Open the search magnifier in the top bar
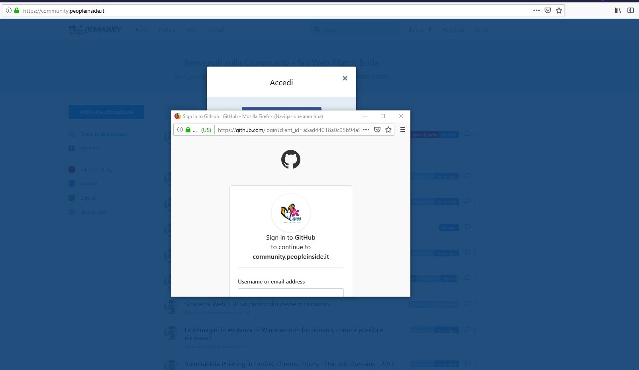 [317, 29]
